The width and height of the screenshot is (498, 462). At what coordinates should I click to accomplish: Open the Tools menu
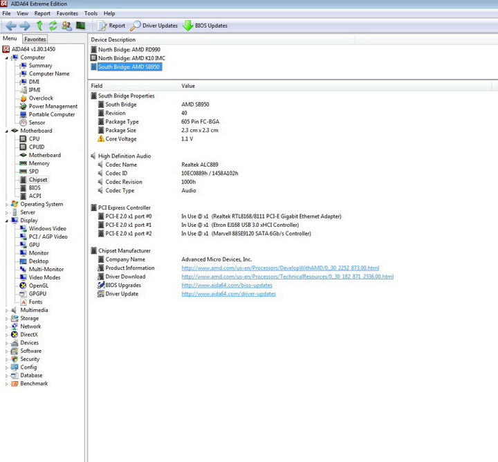pyautogui.click(x=91, y=13)
